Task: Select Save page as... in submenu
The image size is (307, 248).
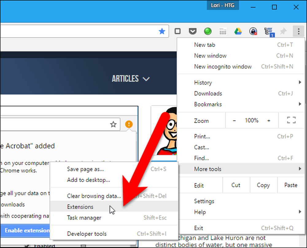Action: coord(114,169)
